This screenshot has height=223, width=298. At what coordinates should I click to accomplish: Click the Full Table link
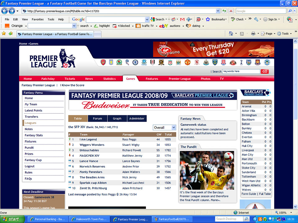(265, 194)
